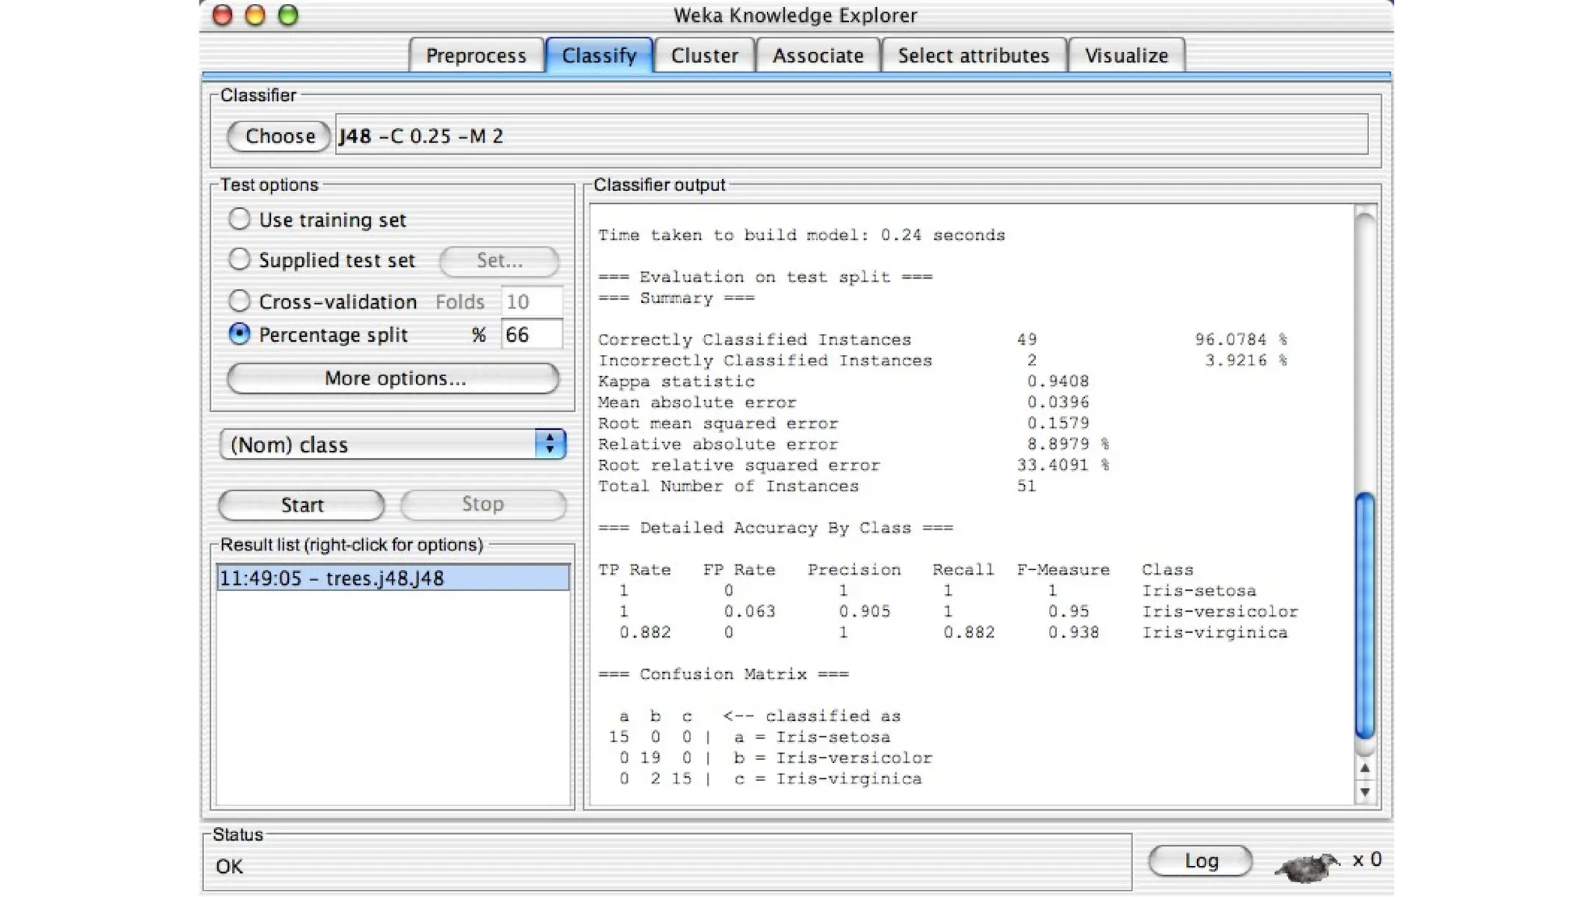Viewport: 1595px width, 897px height.
Task: Go to the Select attributes tab
Action: (x=973, y=55)
